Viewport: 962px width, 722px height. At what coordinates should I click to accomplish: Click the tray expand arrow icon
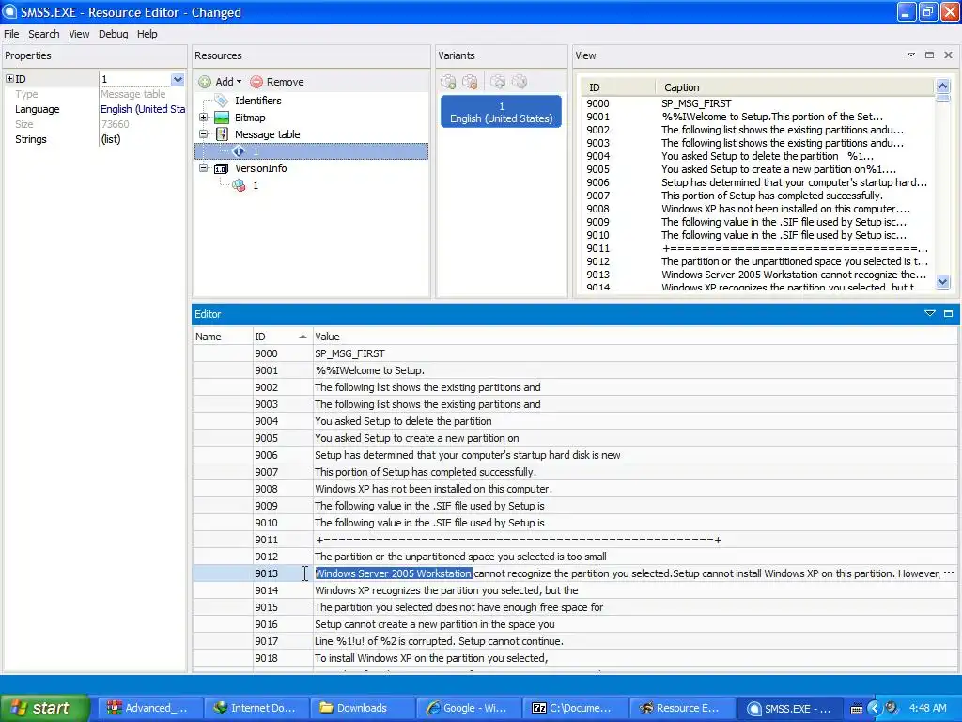(874, 708)
